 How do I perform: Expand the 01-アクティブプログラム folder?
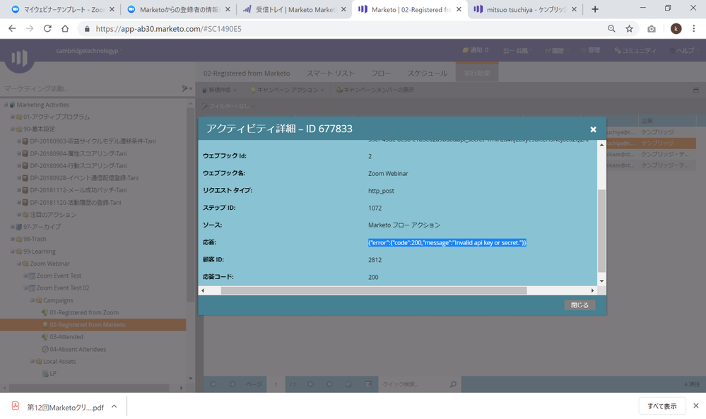pyautogui.click(x=12, y=117)
